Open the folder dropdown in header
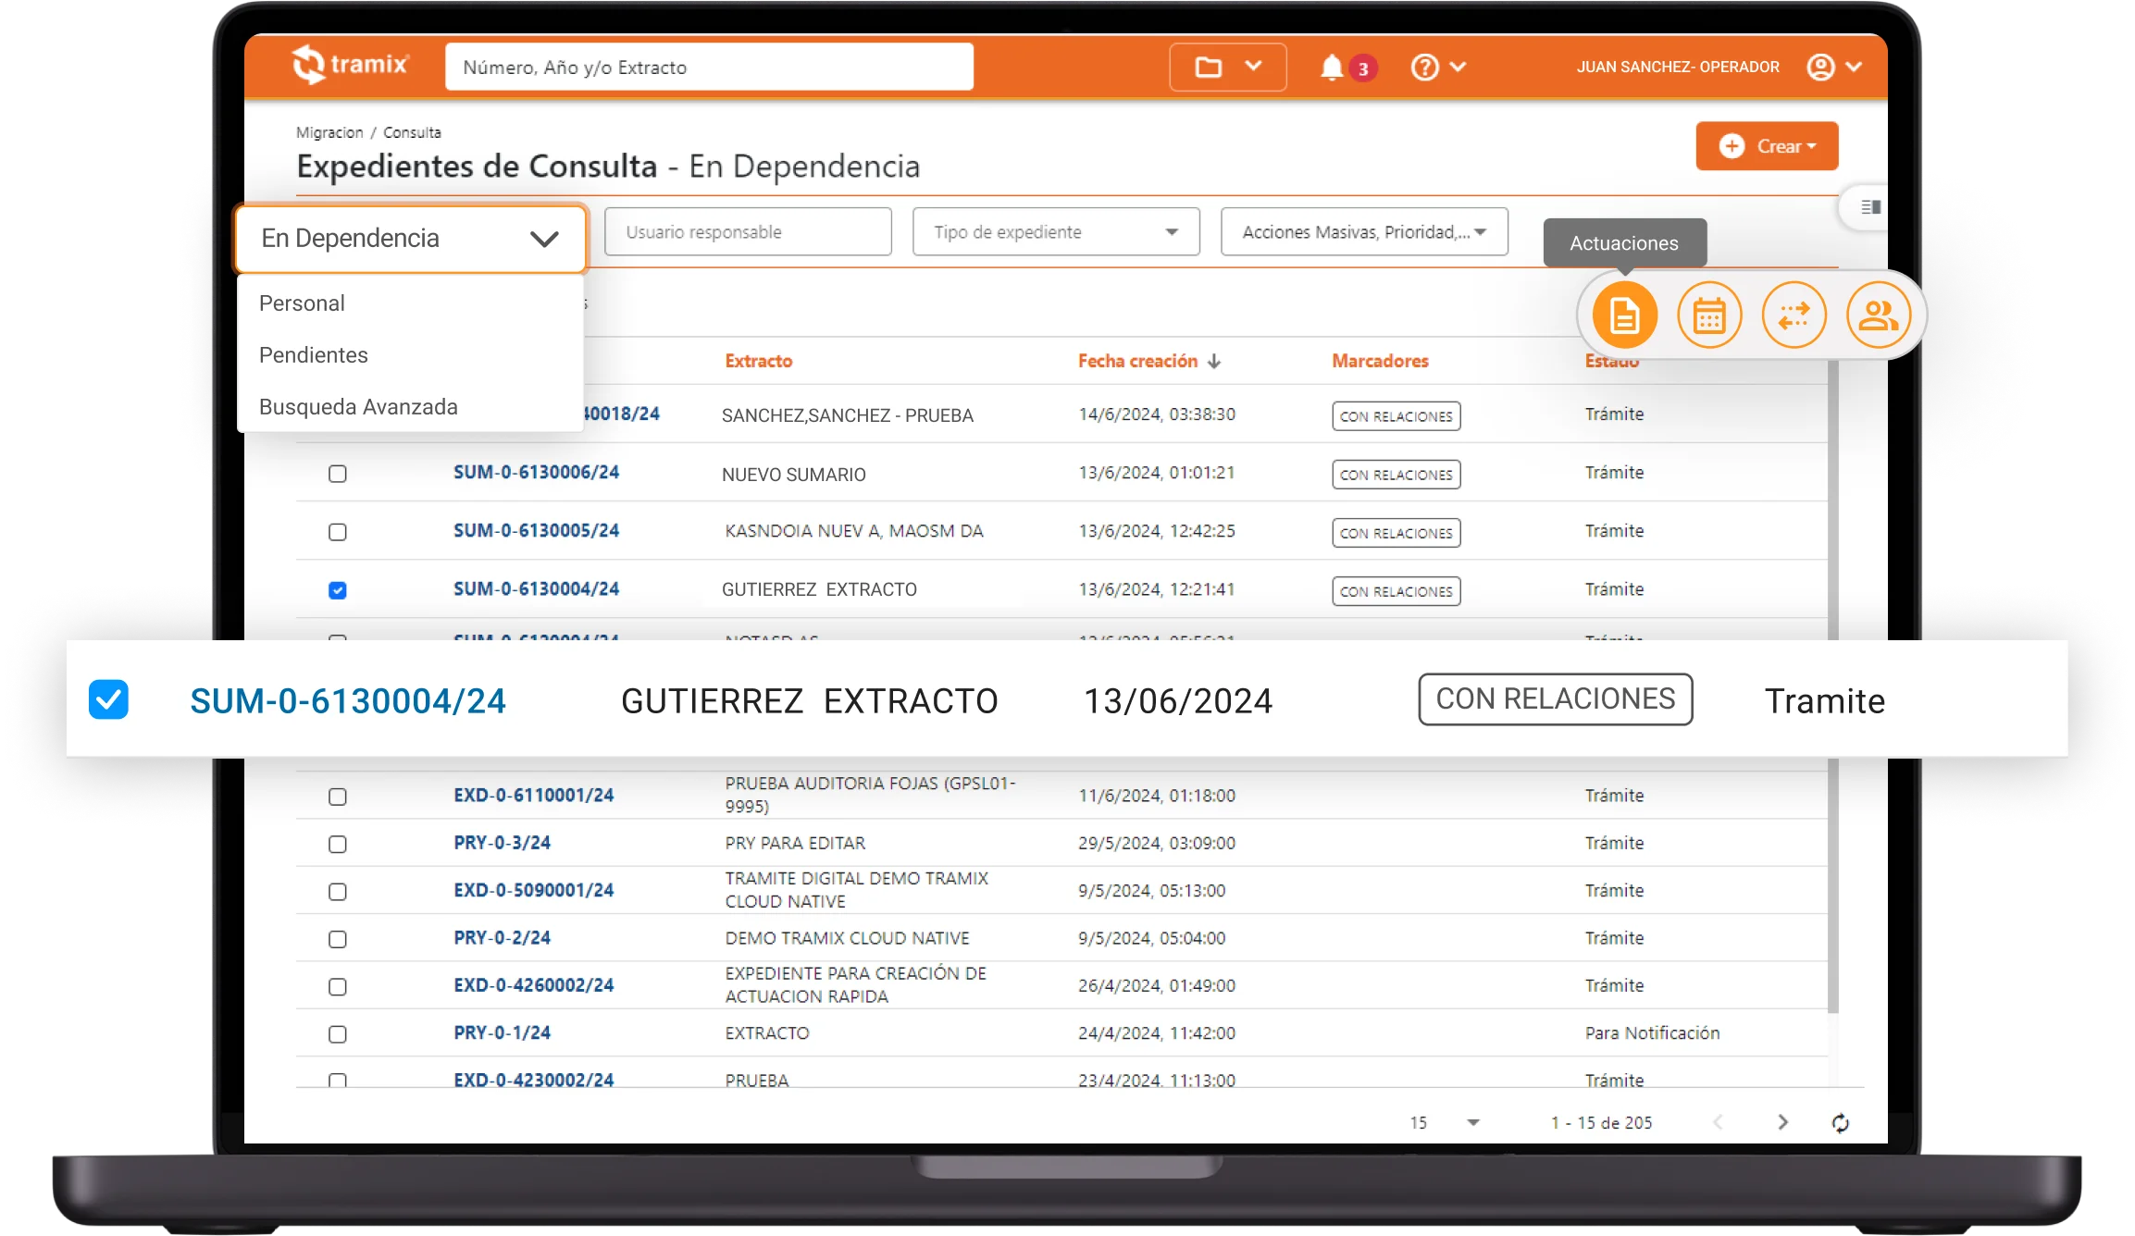This screenshot has height=1236, width=2135. coord(1227,67)
